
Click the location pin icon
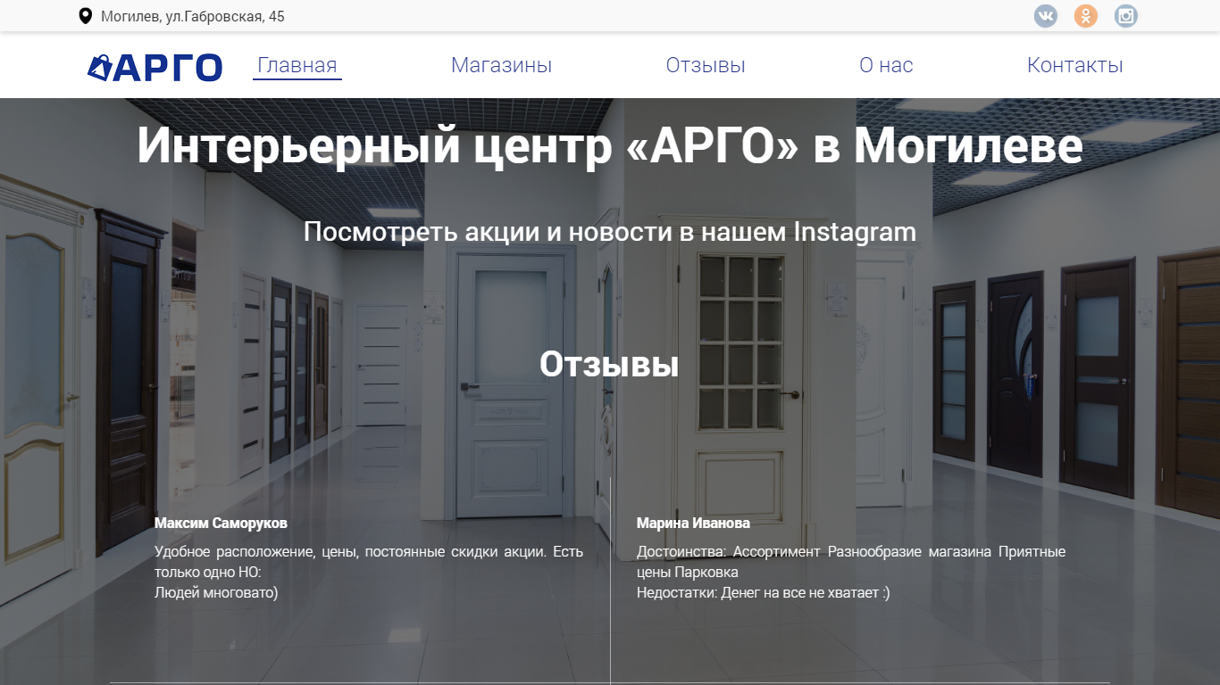pyautogui.click(x=86, y=16)
